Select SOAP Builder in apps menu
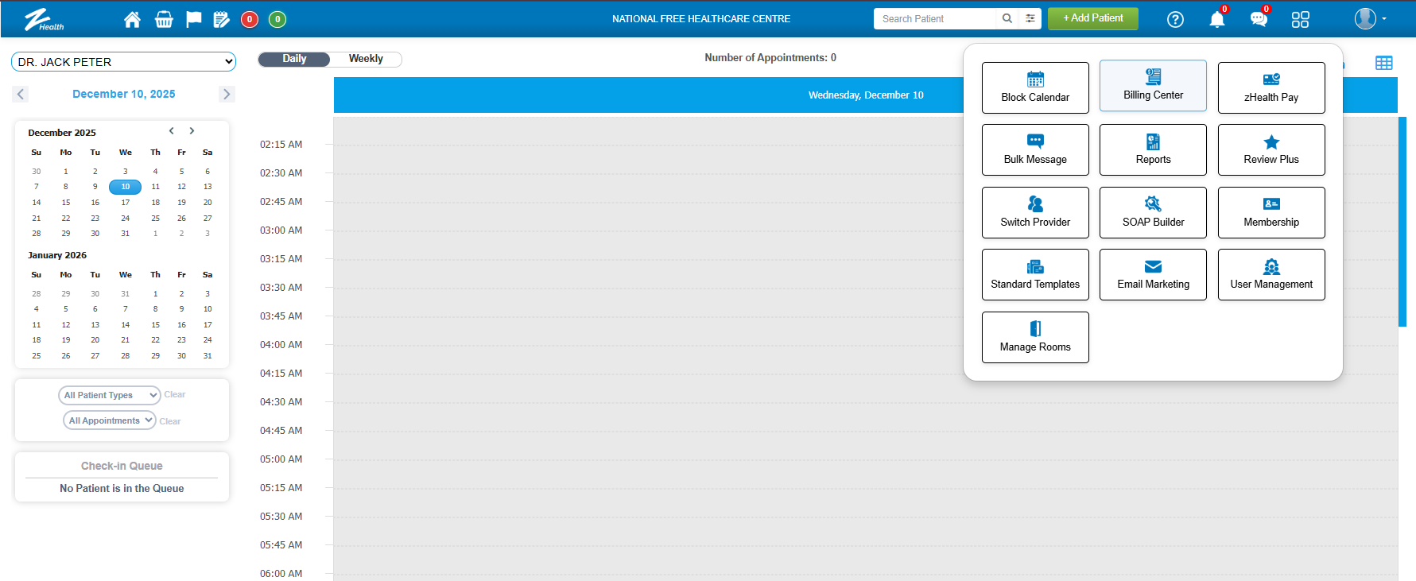This screenshot has height=581, width=1416. coord(1153,212)
